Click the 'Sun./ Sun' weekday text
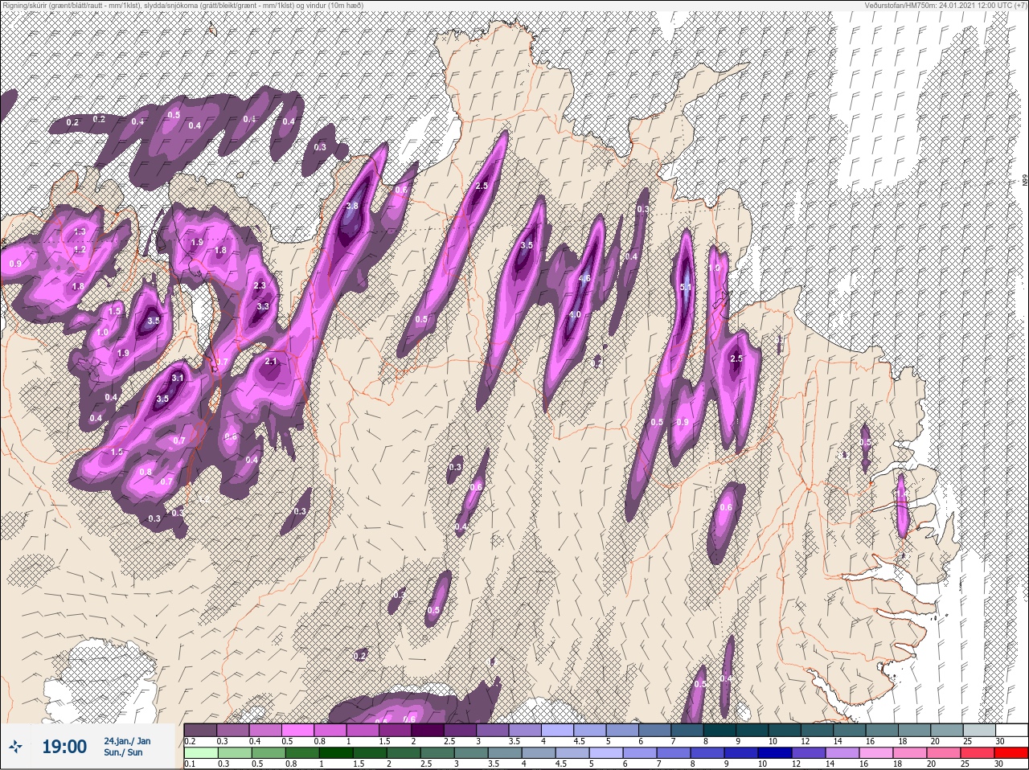This screenshot has height=770, width=1029. 123,752
